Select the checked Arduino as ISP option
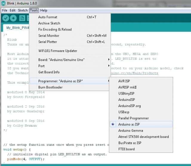 pos(141,124)
